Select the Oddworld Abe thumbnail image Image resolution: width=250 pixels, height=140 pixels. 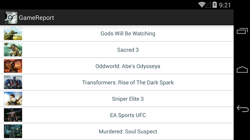[x=13, y=66]
